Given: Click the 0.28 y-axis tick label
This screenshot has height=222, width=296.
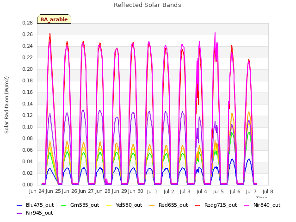Looking at the screenshot, I should coord(27,23).
